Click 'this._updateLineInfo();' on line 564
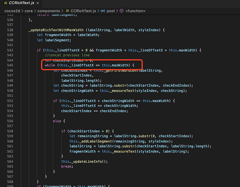Viewport: 240px width, 187px height. tap(85, 162)
